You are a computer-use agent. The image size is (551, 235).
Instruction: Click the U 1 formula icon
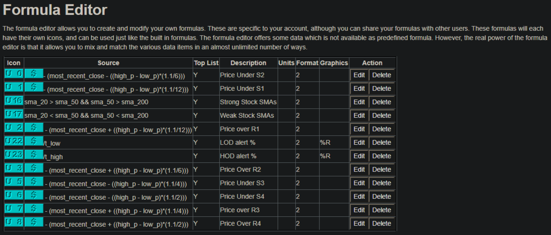[14, 87]
